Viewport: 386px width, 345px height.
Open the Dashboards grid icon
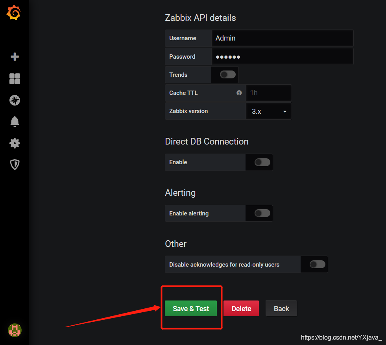15,79
